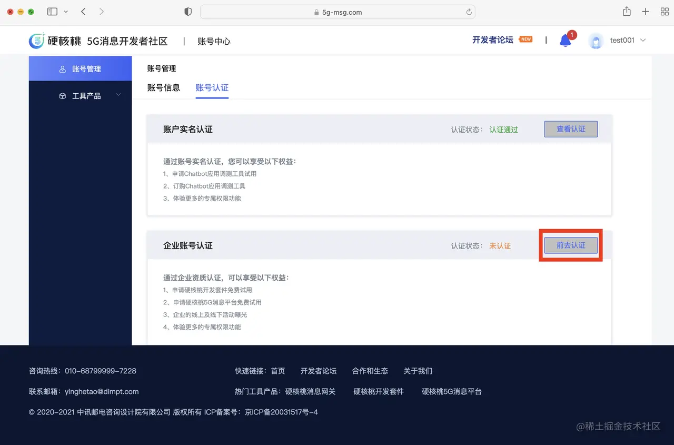The width and height of the screenshot is (674, 445).
Task: Expand the test001 account dropdown arrow
Action: tap(642, 41)
